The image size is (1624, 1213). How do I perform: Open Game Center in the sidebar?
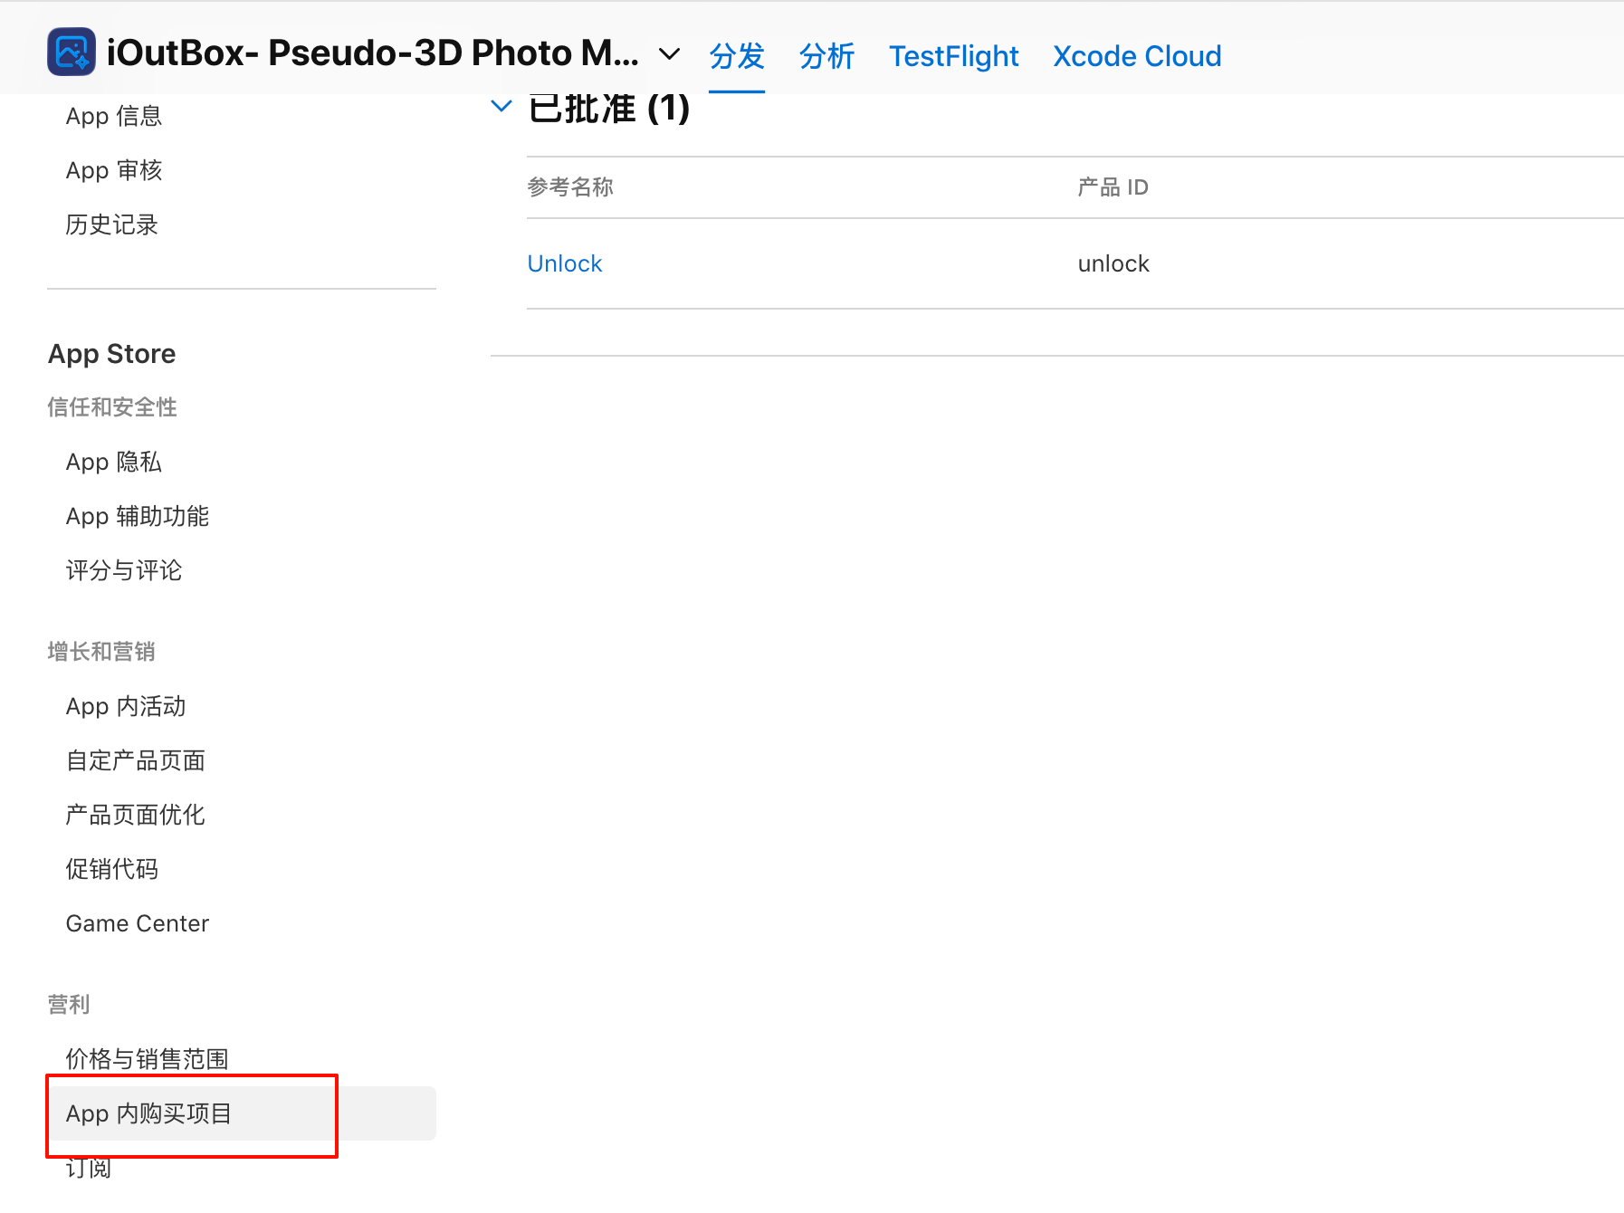click(137, 924)
